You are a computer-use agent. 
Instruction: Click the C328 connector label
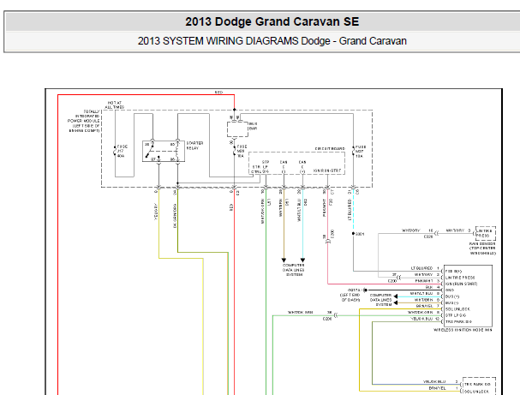tap(428, 236)
